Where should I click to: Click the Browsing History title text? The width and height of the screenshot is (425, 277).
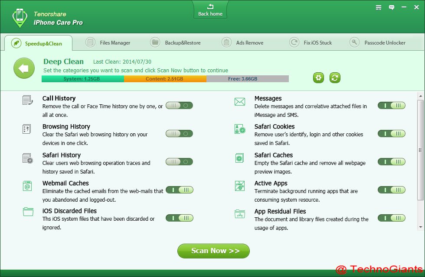(66, 126)
